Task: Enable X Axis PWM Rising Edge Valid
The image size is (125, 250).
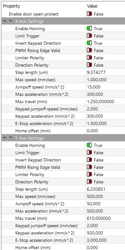Action: pos(89,50)
